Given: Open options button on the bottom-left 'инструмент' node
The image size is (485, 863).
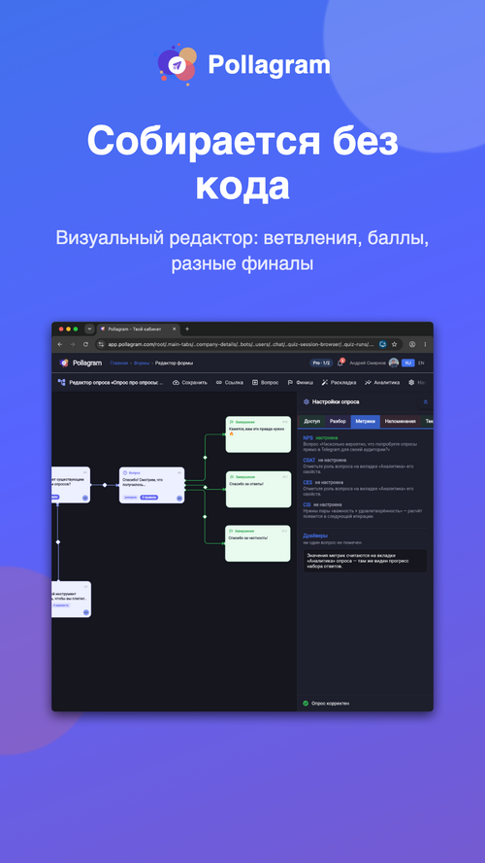Looking at the screenshot, I should pyautogui.click(x=85, y=612).
